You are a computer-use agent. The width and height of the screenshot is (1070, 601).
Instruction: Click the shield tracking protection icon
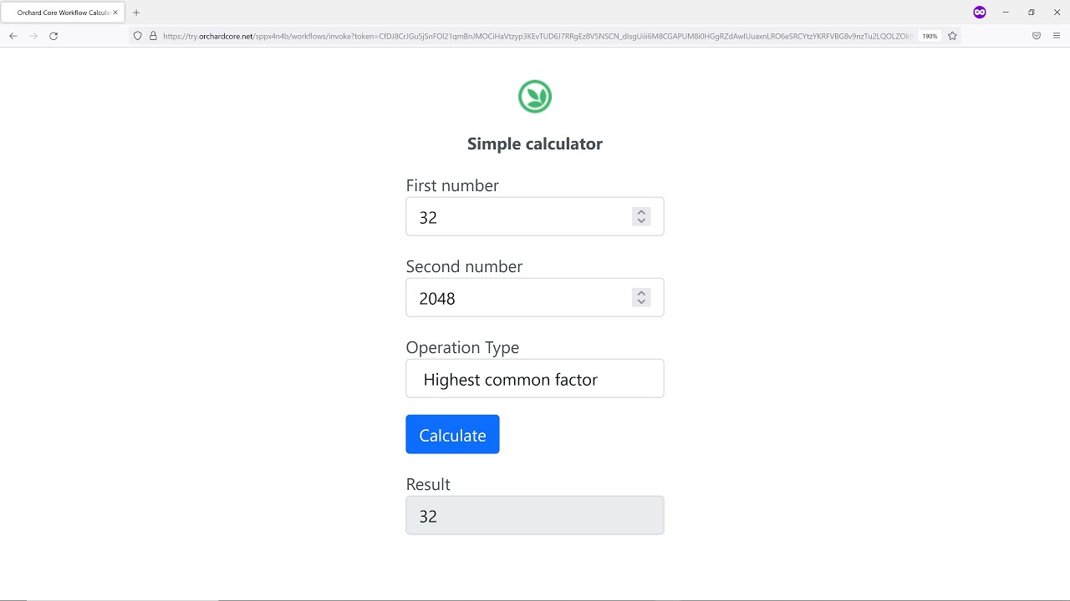(x=138, y=36)
